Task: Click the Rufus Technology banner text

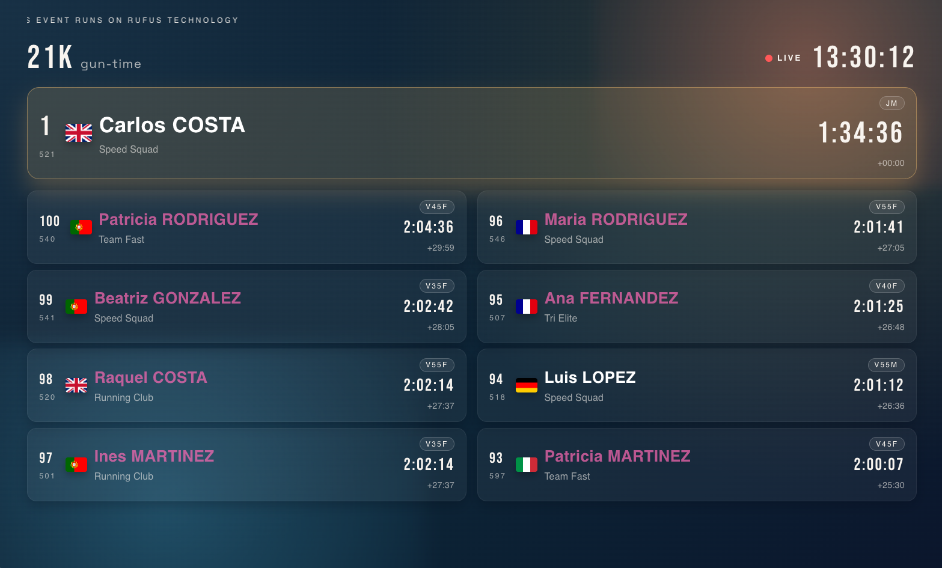Action: point(133,20)
